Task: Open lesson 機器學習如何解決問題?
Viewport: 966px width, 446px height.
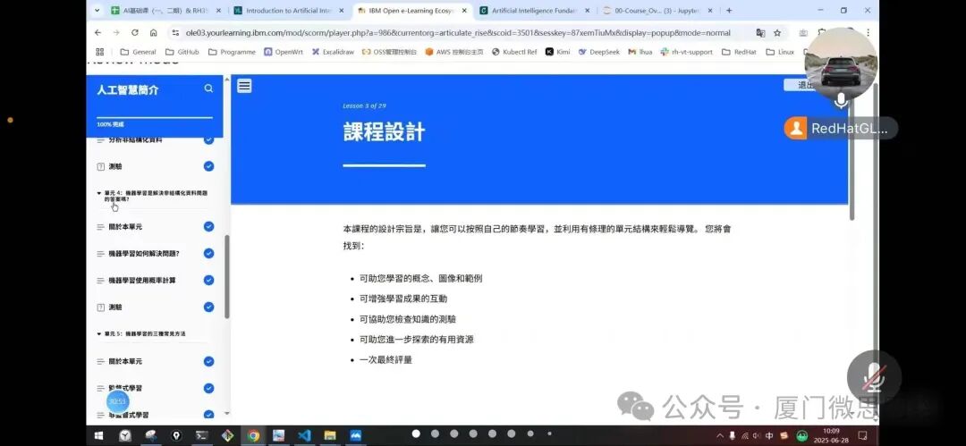Action: coord(143,253)
